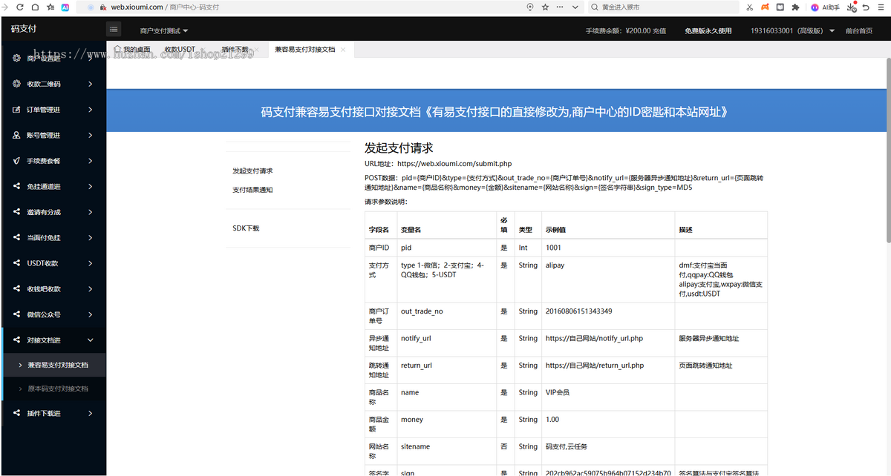Click the location pin icon in the address bar
The height and width of the screenshot is (476, 891).
(x=530, y=7)
